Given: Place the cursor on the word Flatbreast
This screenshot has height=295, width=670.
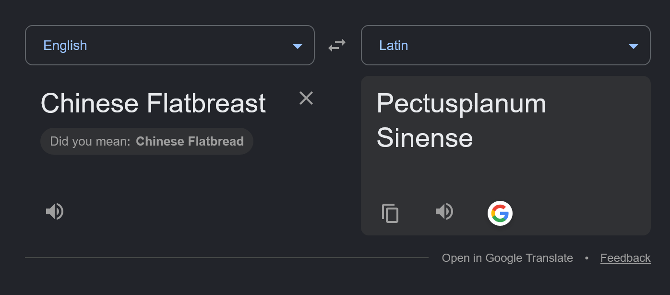Looking at the screenshot, I should (206, 103).
